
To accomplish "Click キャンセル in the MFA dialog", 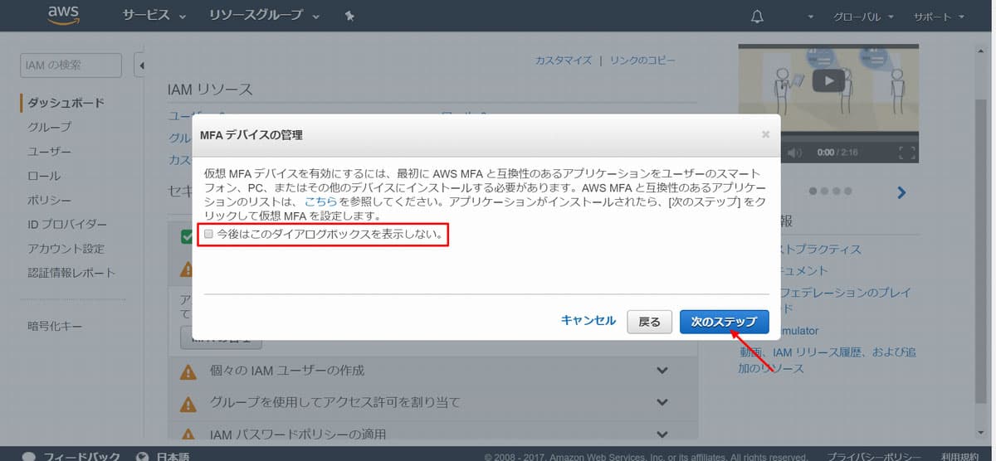I will tap(588, 321).
